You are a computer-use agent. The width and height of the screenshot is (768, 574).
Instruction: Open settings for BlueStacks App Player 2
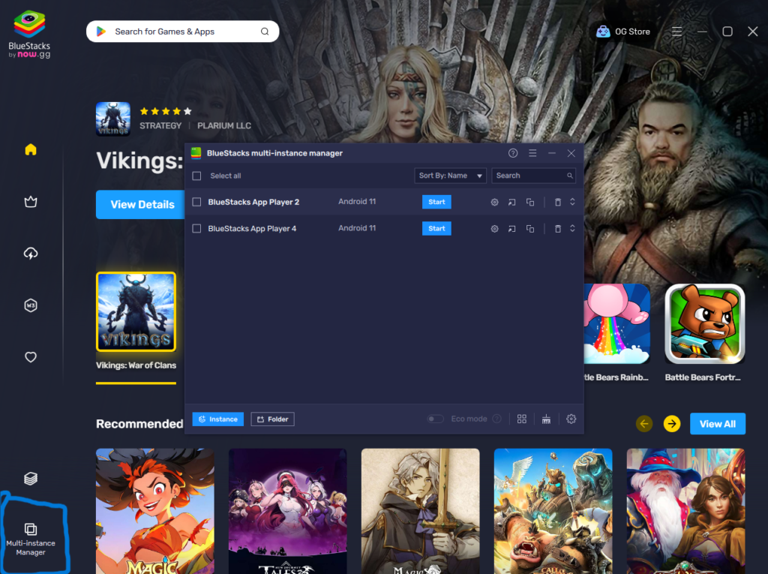coord(495,202)
